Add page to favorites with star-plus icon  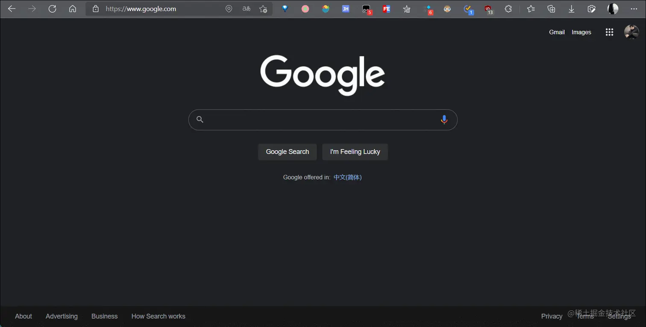tap(263, 9)
